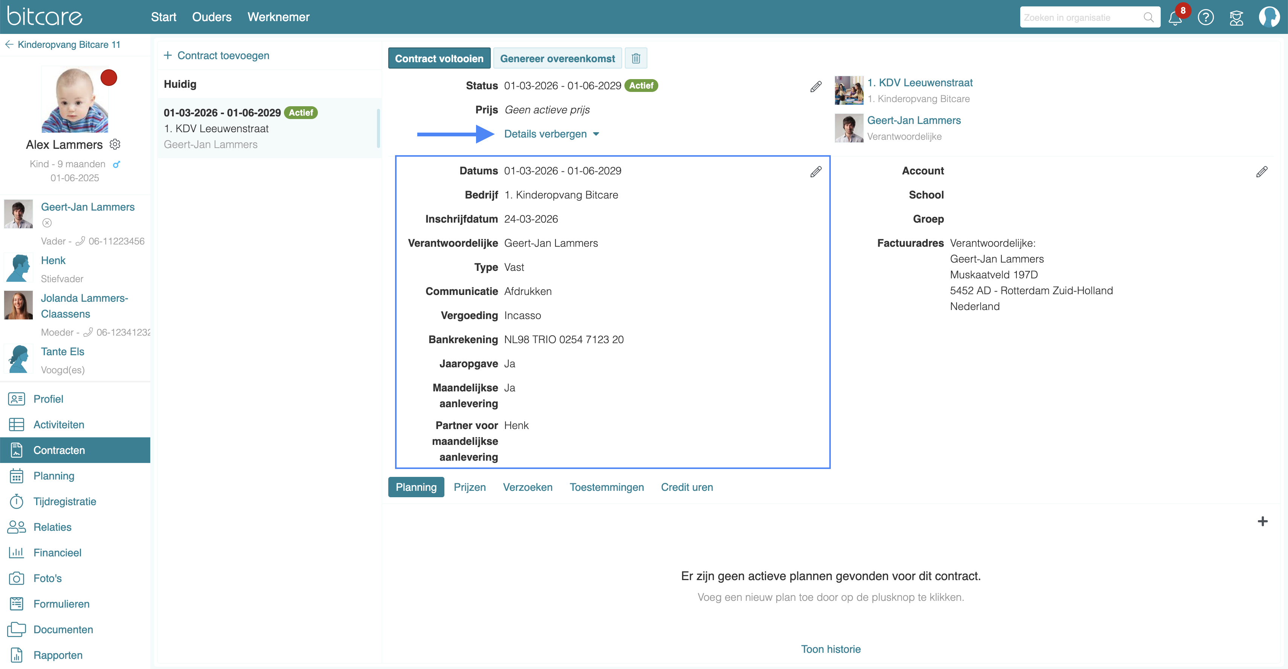Click the red status dot on photo

(x=108, y=78)
